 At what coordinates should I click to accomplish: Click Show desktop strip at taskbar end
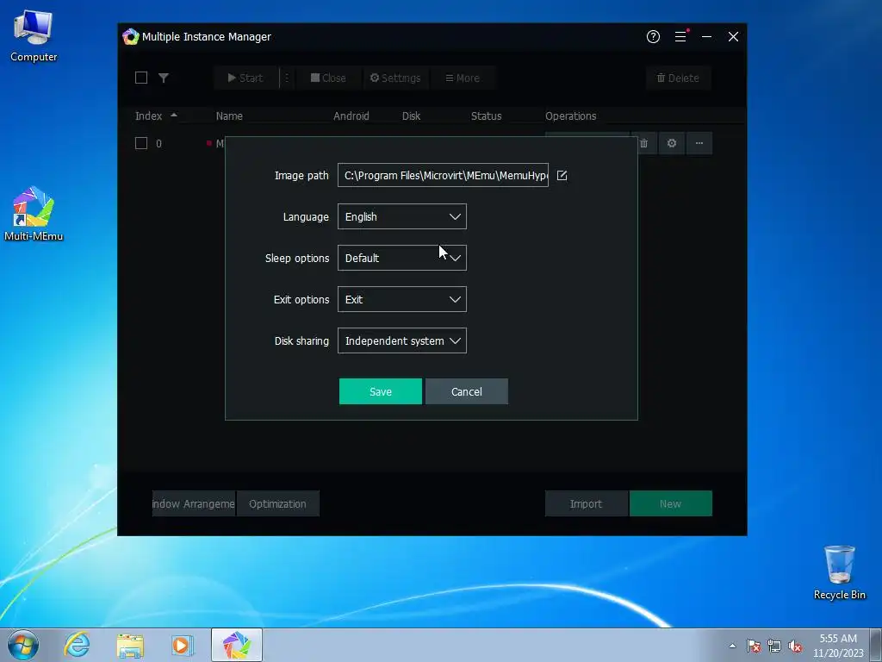pyautogui.click(x=877, y=645)
